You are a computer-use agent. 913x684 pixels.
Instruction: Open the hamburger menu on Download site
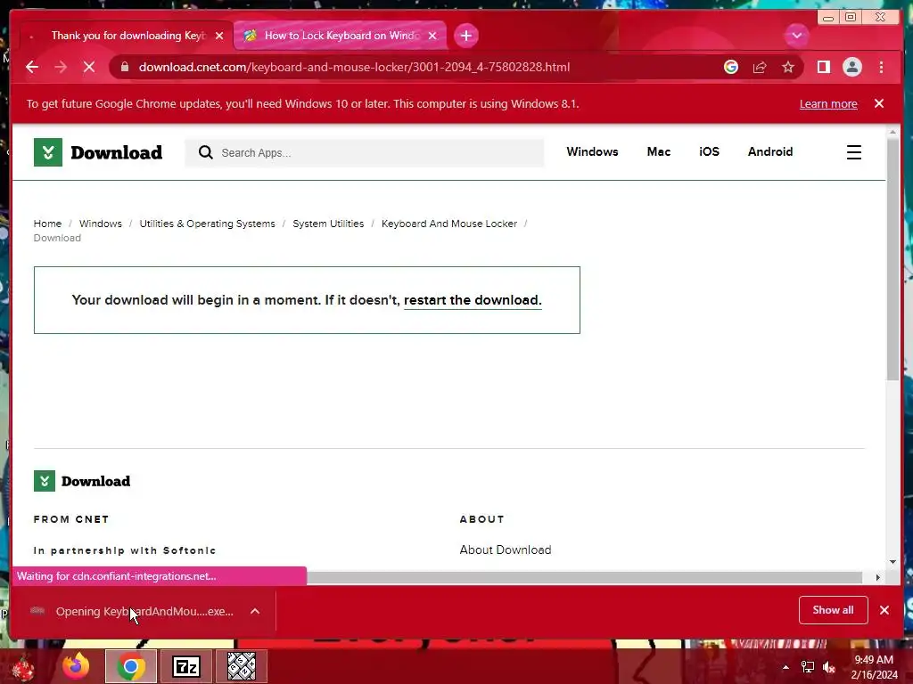click(x=853, y=152)
